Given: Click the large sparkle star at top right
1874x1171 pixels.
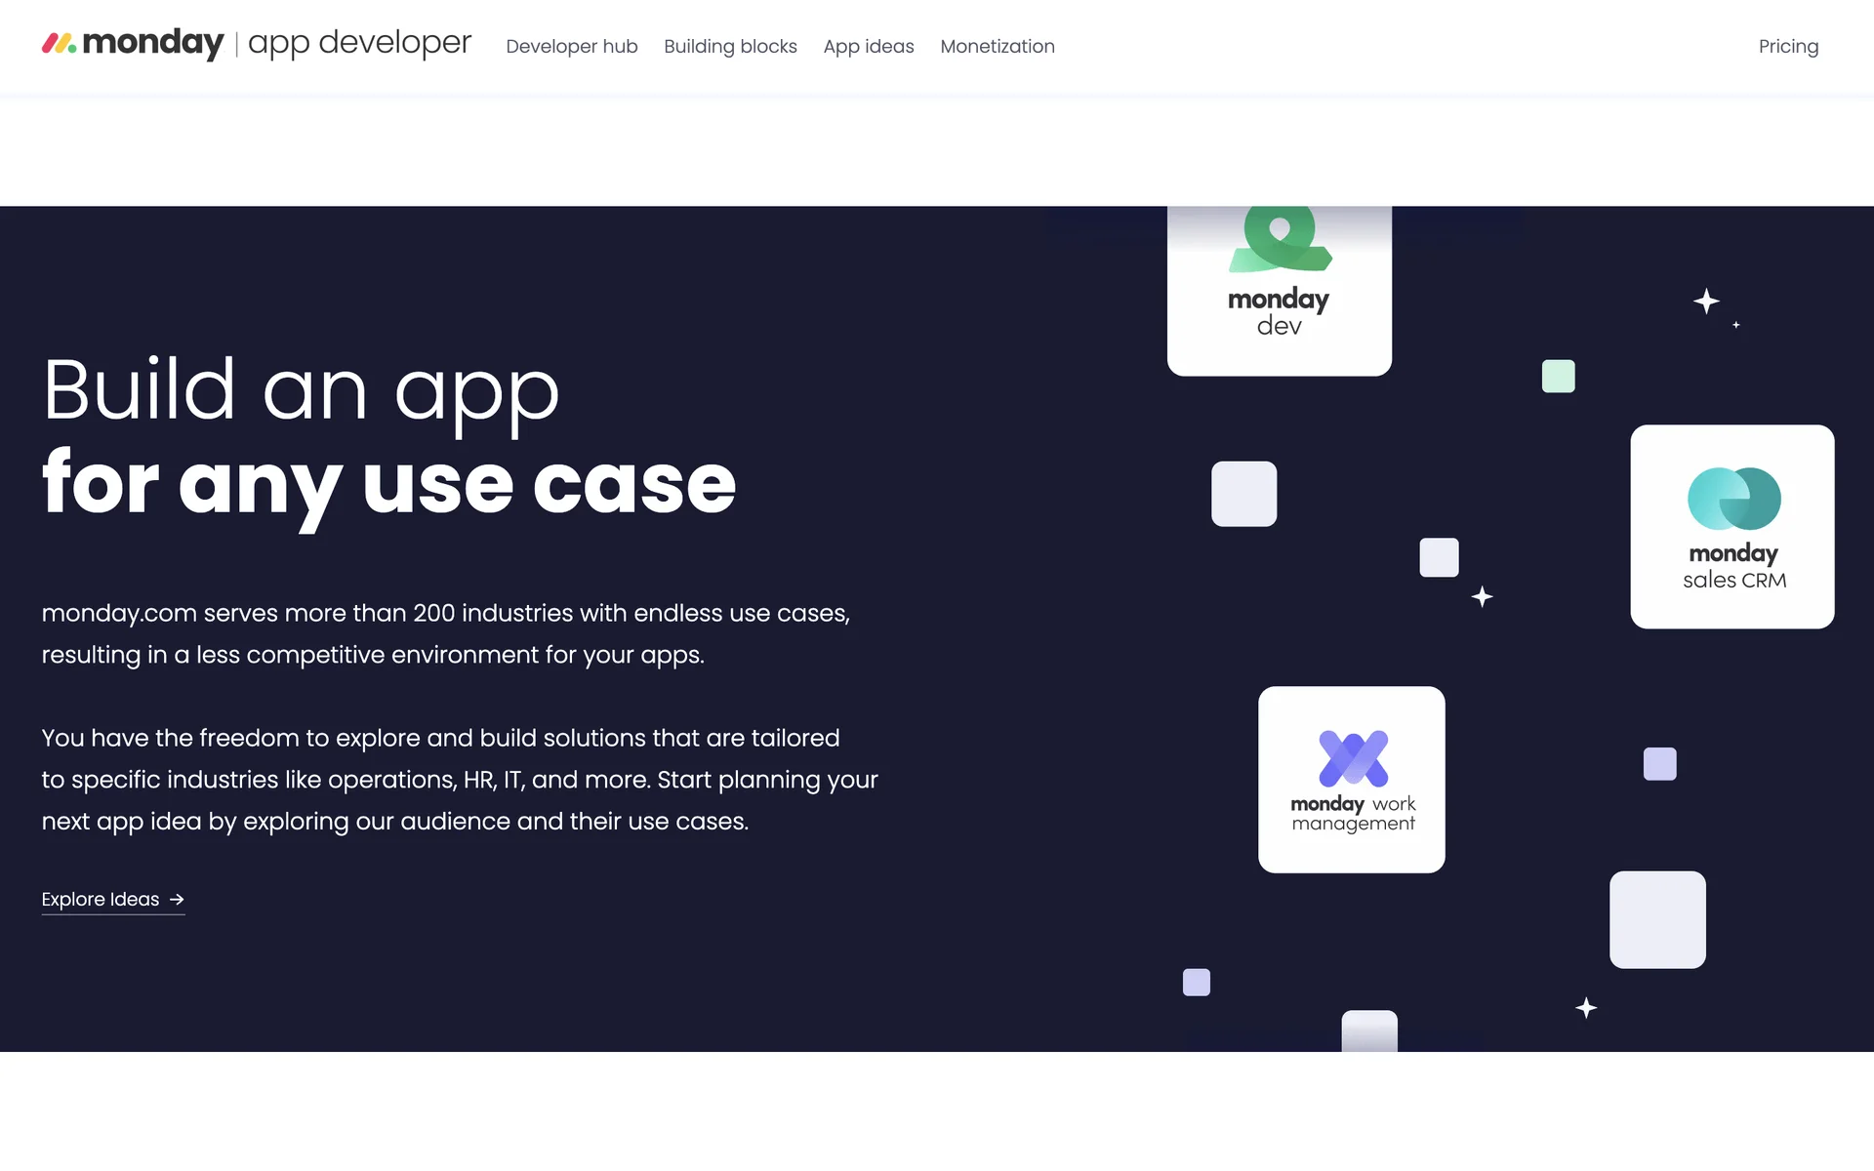Looking at the screenshot, I should pyautogui.click(x=1706, y=302).
